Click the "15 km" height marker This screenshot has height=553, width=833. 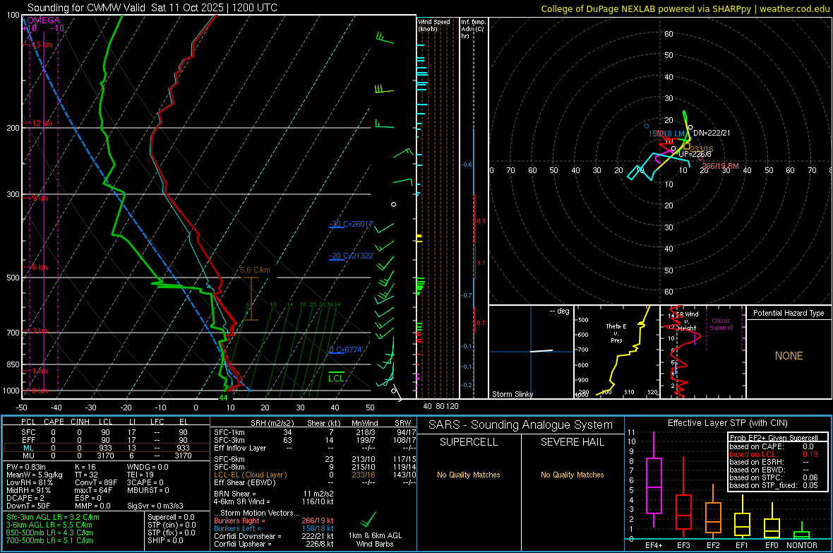(42, 44)
